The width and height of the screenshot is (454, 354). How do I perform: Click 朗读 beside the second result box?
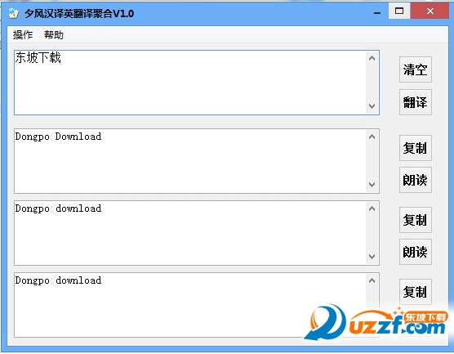(x=415, y=252)
